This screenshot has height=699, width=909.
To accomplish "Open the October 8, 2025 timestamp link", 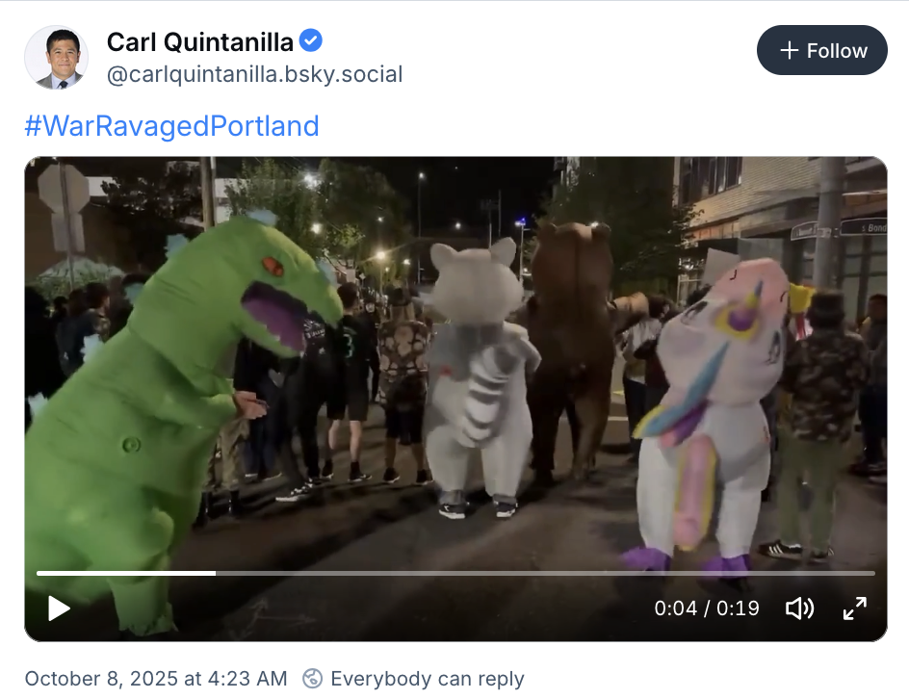I will (x=156, y=678).
